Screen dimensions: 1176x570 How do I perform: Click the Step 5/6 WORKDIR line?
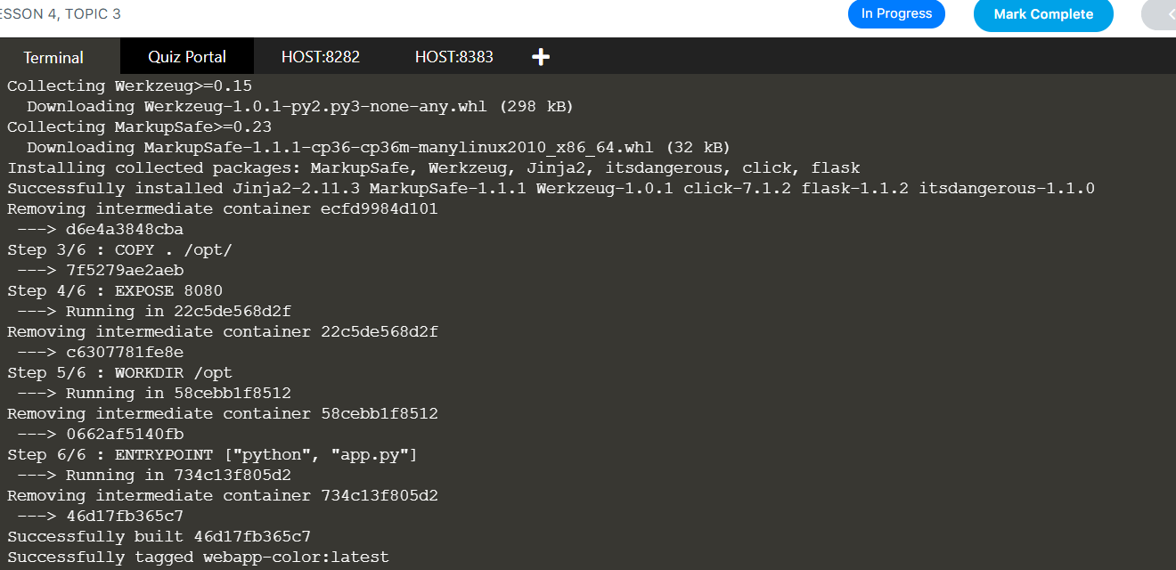pyautogui.click(x=119, y=373)
